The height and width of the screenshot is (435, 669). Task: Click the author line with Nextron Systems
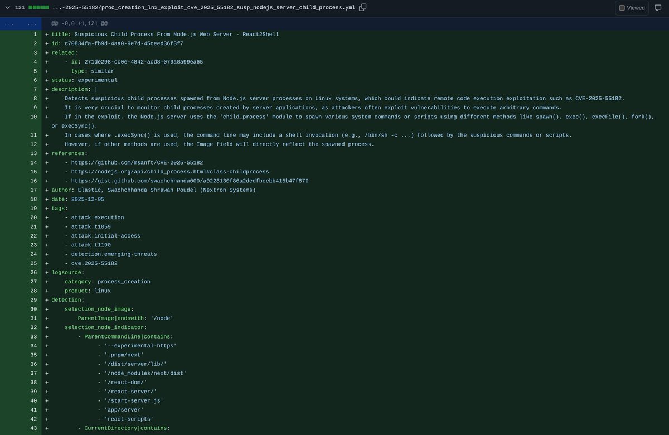tap(153, 190)
